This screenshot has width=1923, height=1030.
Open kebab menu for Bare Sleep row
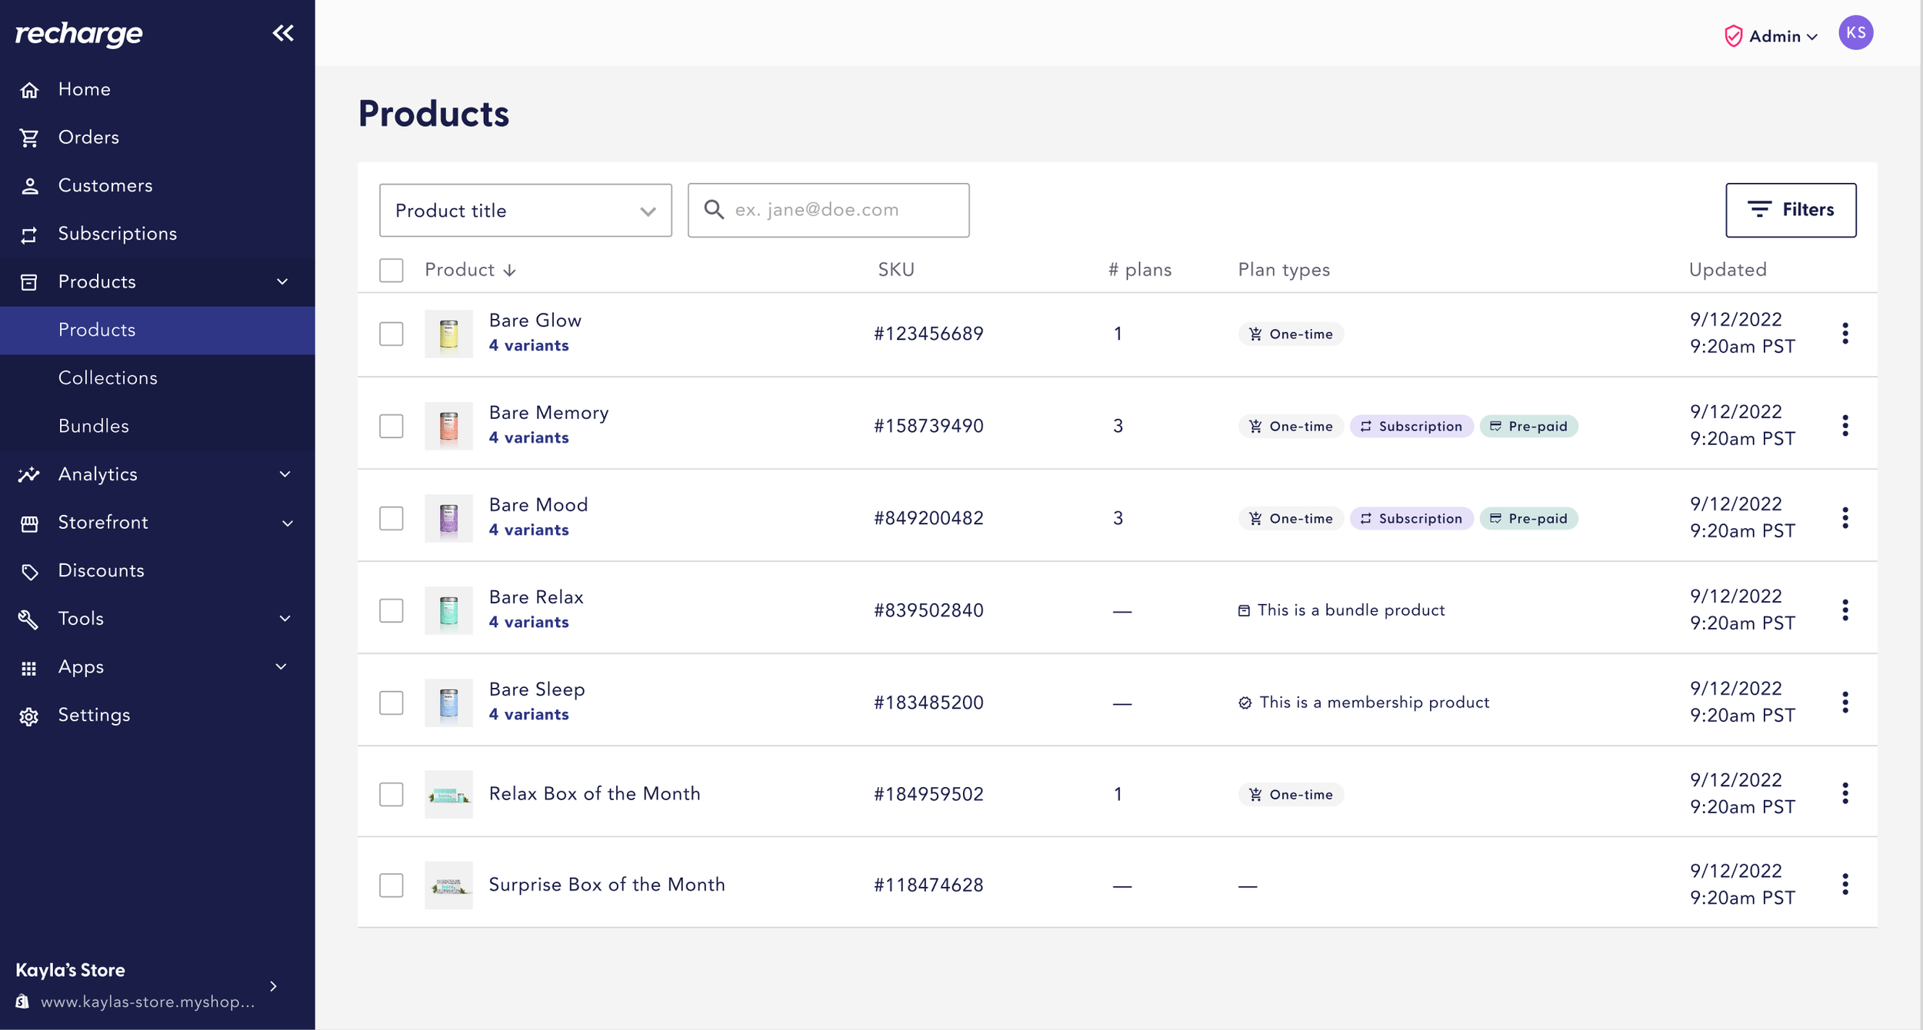click(1845, 702)
